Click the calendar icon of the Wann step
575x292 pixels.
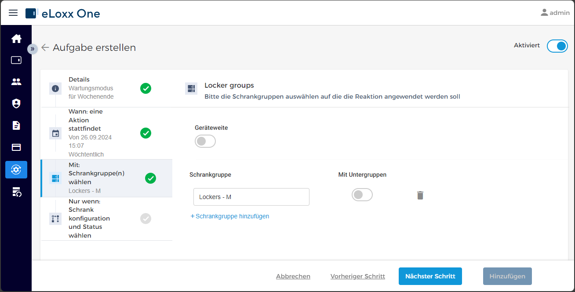point(55,133)
